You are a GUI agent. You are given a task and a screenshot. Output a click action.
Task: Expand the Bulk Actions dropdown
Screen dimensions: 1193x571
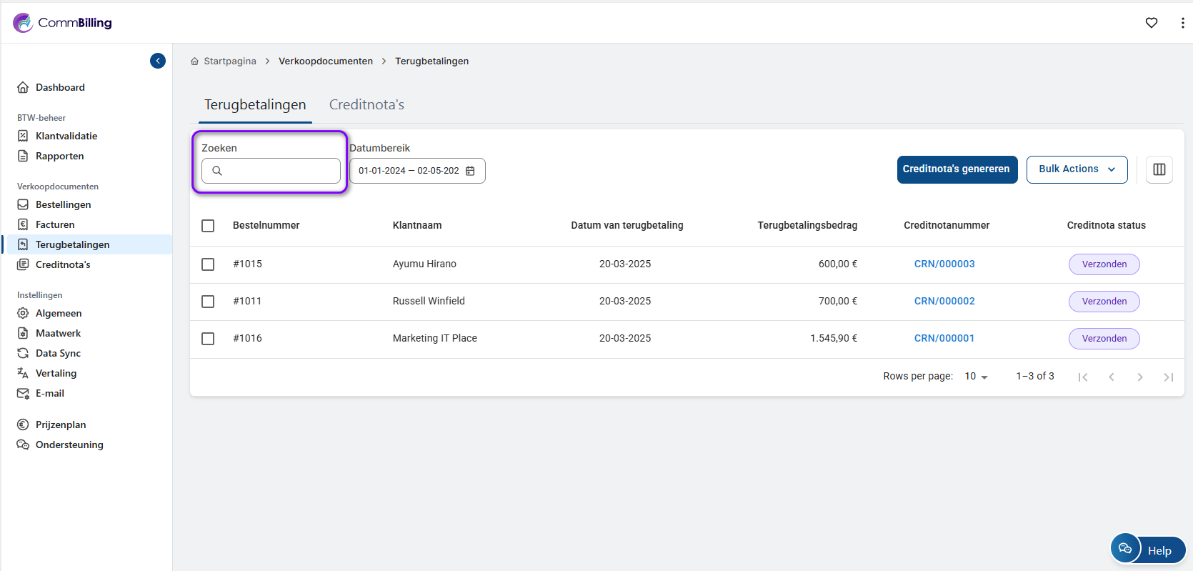pyautogui.click(x=1077, y=169)
